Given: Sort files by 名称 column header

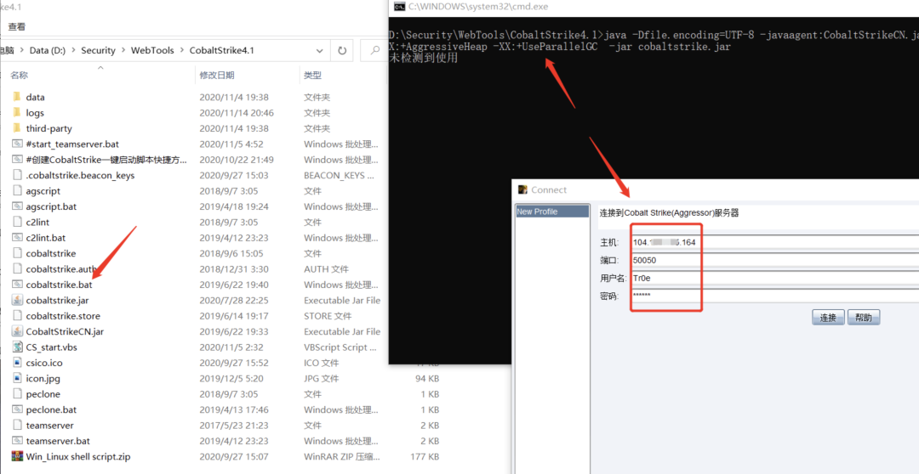Looking at the screenshot, I should pyautogui.click(x=19, y=75).
